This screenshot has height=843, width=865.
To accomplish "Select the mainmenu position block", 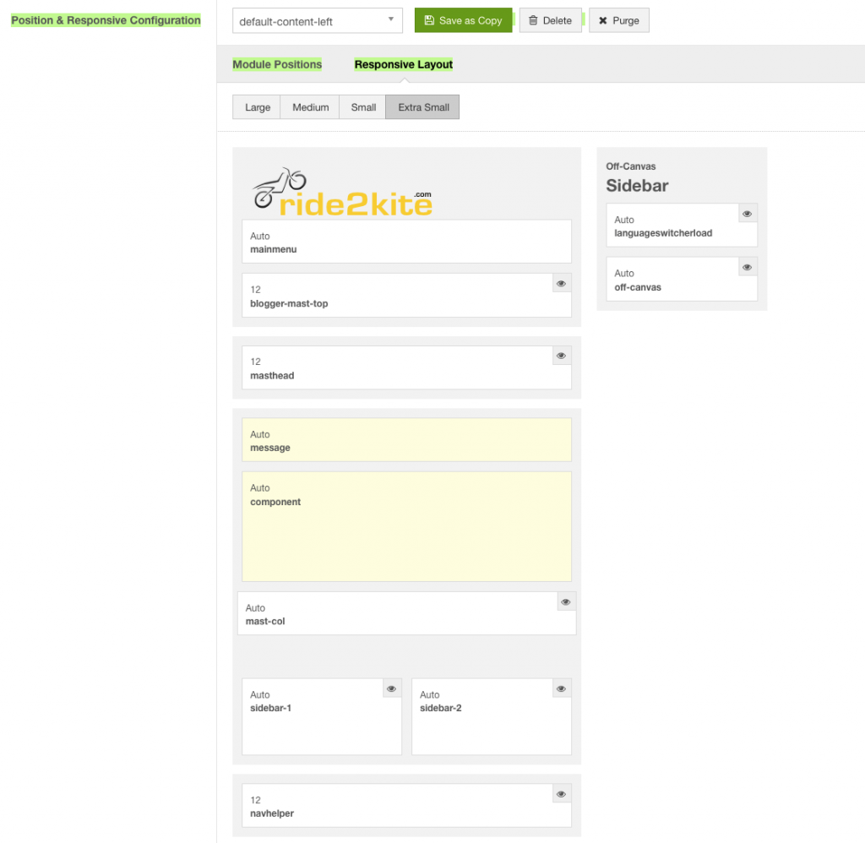I will point(406,242).
